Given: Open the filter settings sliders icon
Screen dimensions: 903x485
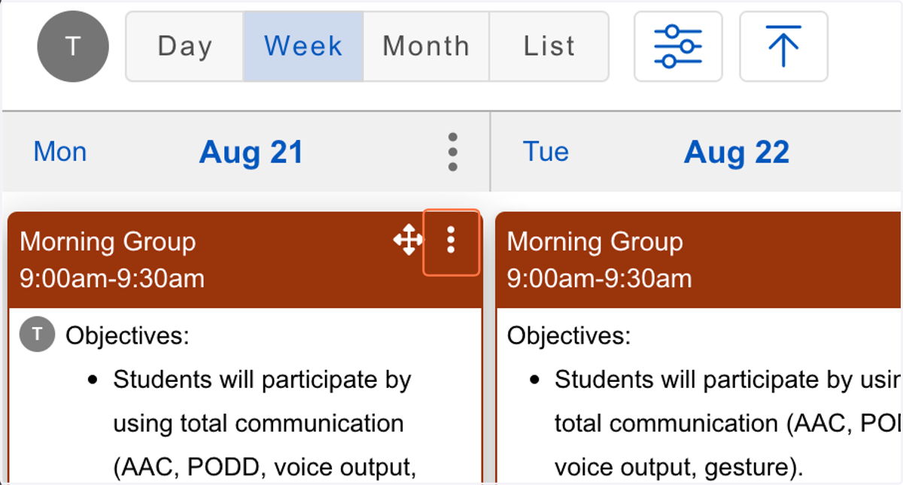Looking at the screenshot, I should click(x=678, y=47).
